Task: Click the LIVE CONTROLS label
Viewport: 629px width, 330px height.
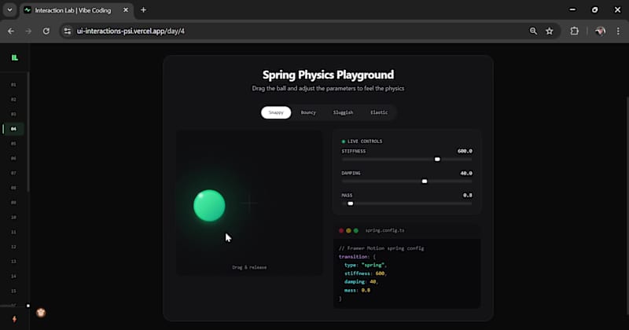Action: 365,141
